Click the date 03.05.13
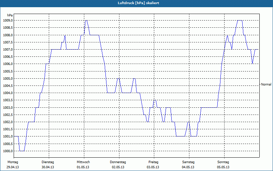Screen dimensions: 273x171 coord(153,167)
